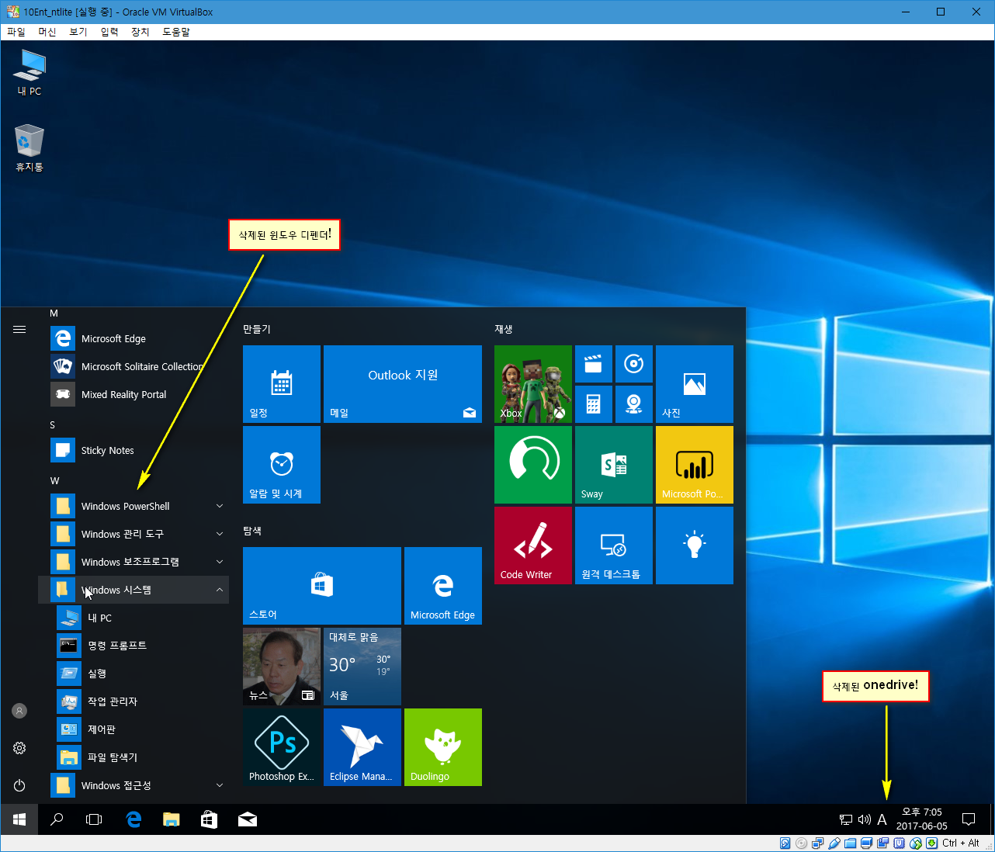Open the 머신 menu in VirtualBox
Screen dimensions: 995x852
[47, 32]
